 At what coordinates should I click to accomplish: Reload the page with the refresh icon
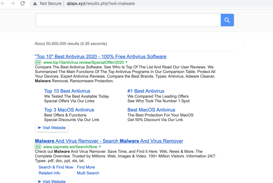[x=23, y=3]
